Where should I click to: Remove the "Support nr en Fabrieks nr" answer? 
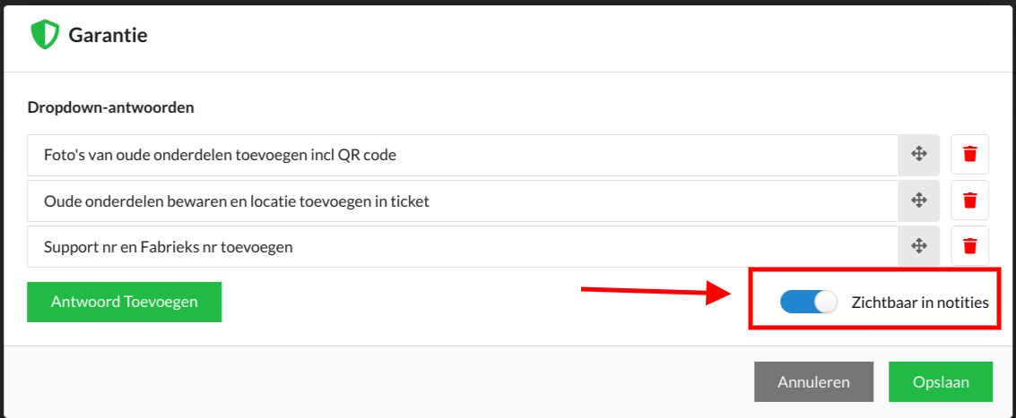pyautogui.click(x=969, y=246)
